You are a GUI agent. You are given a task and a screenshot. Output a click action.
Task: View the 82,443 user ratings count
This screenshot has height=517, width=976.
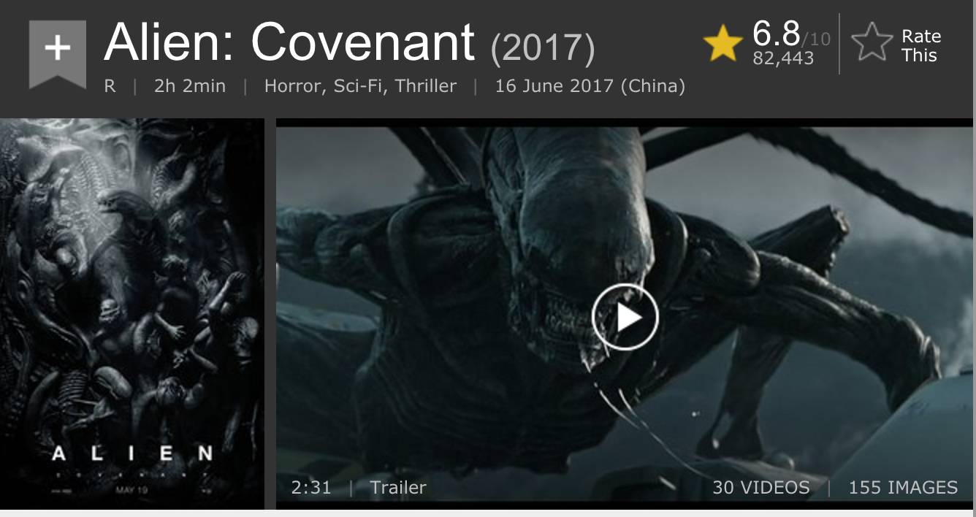point(783,58)
